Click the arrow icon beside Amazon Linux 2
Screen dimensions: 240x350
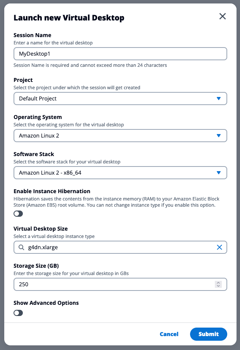pyautogui.click(x=219, y=136)
